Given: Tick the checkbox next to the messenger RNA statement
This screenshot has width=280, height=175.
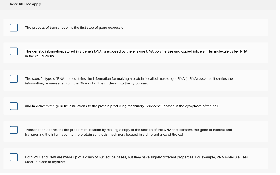Looking at the screenshot, I should (x=14, y=79).
